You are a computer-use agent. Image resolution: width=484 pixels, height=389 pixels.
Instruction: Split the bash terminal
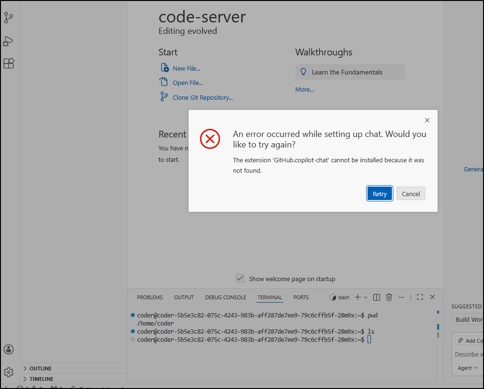376,297
